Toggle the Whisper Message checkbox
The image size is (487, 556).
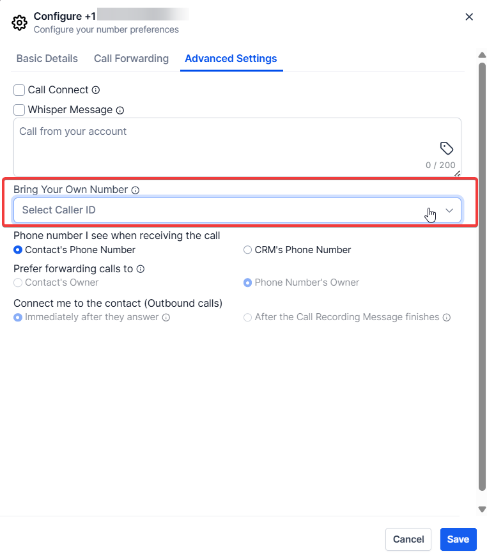click(19, 110)
